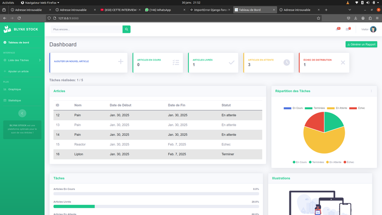The image size is (382, 215).
Task: Click the Visitor user avatar
Action: tap(373, 29)
